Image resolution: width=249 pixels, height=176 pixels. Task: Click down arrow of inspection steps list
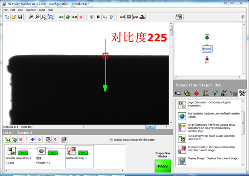[243, 165]
